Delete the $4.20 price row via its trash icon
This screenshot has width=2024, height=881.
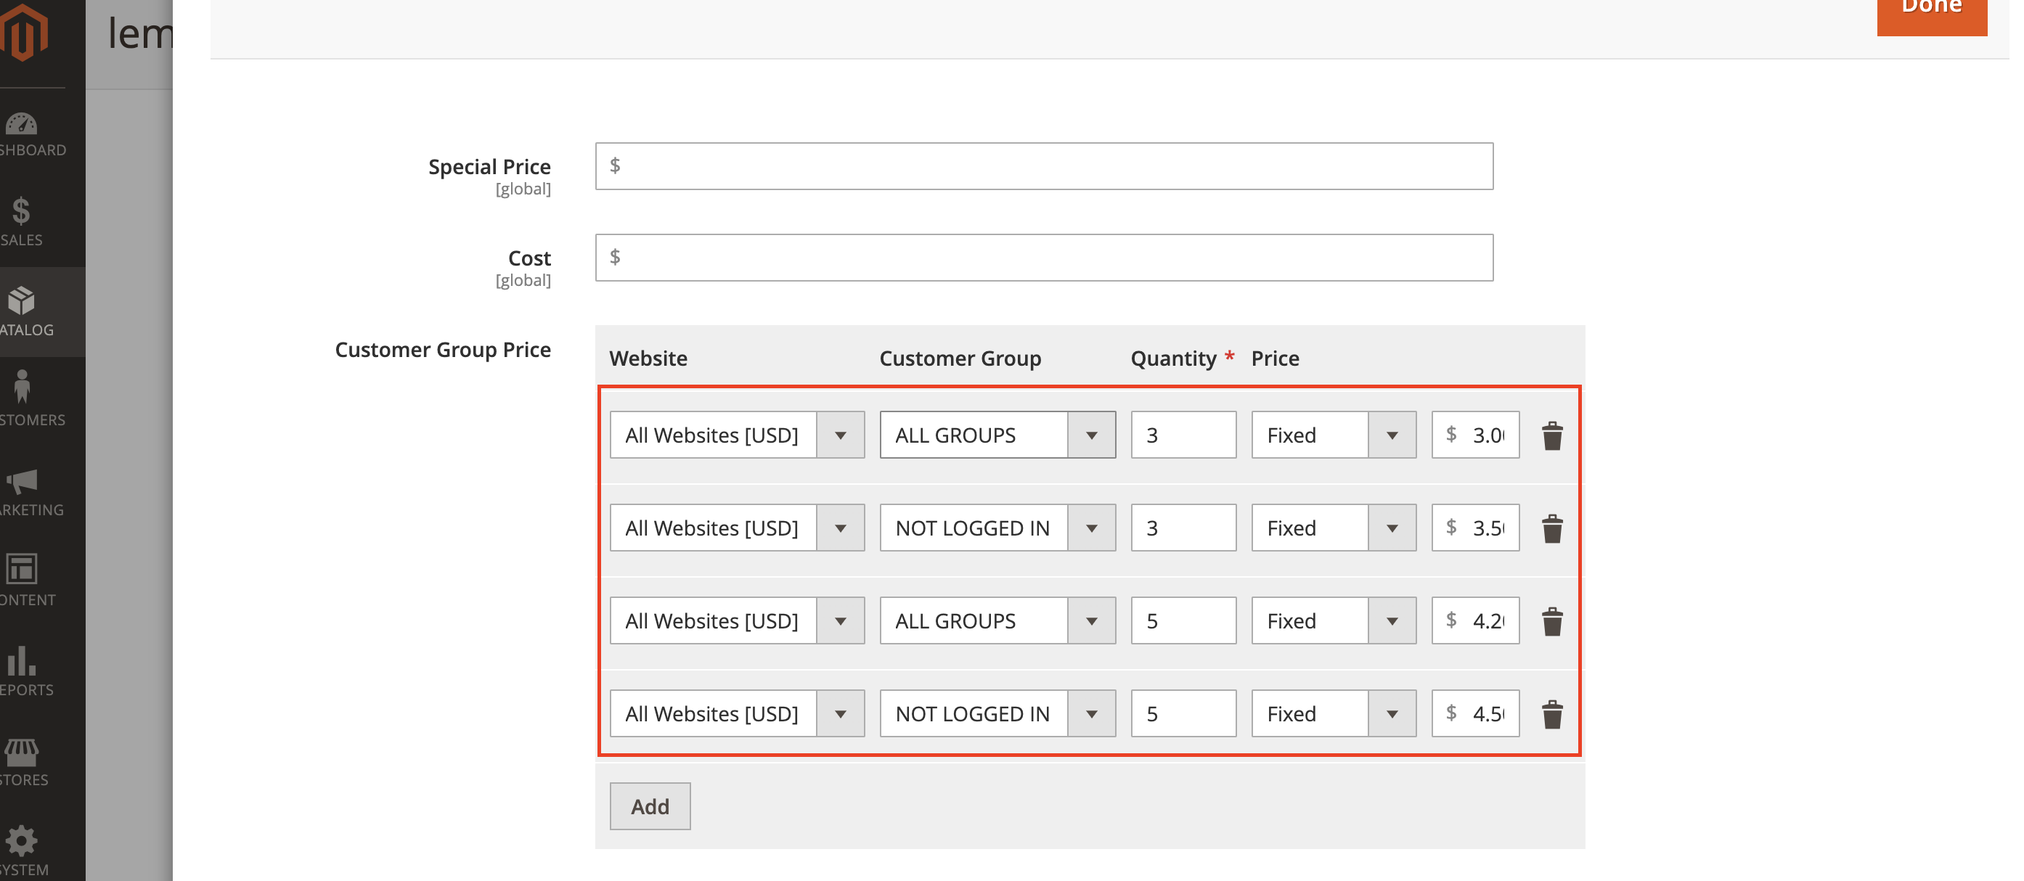click(x=1552, y=621)
